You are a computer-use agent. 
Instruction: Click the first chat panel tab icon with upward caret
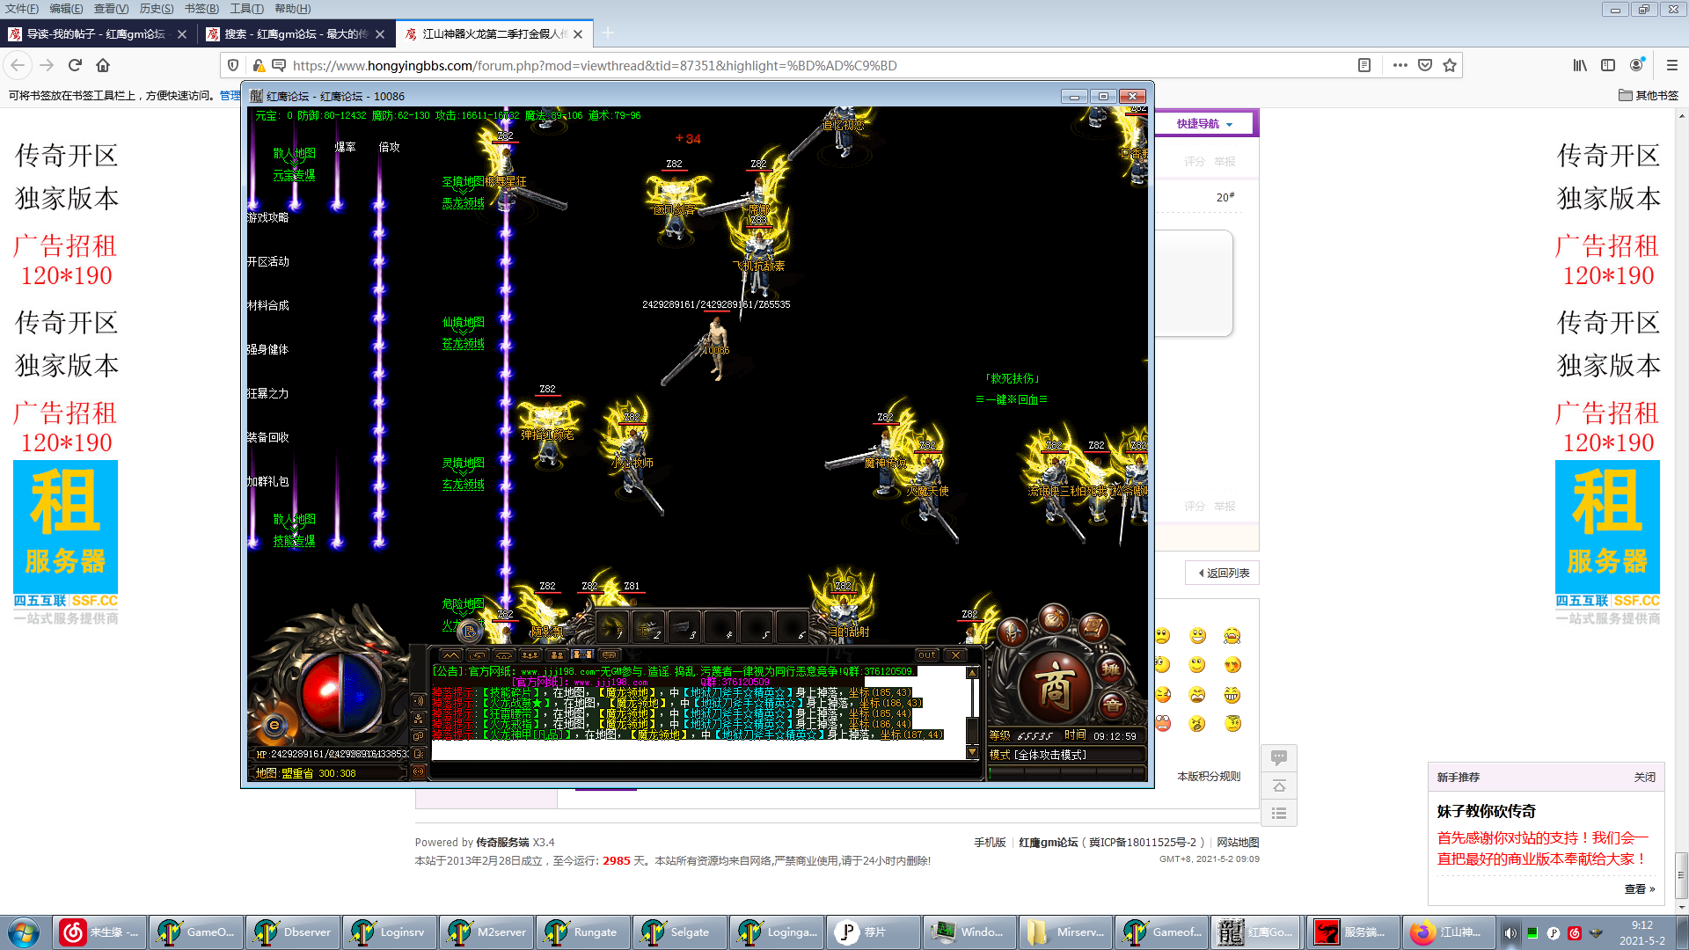(x=451, y=654)
